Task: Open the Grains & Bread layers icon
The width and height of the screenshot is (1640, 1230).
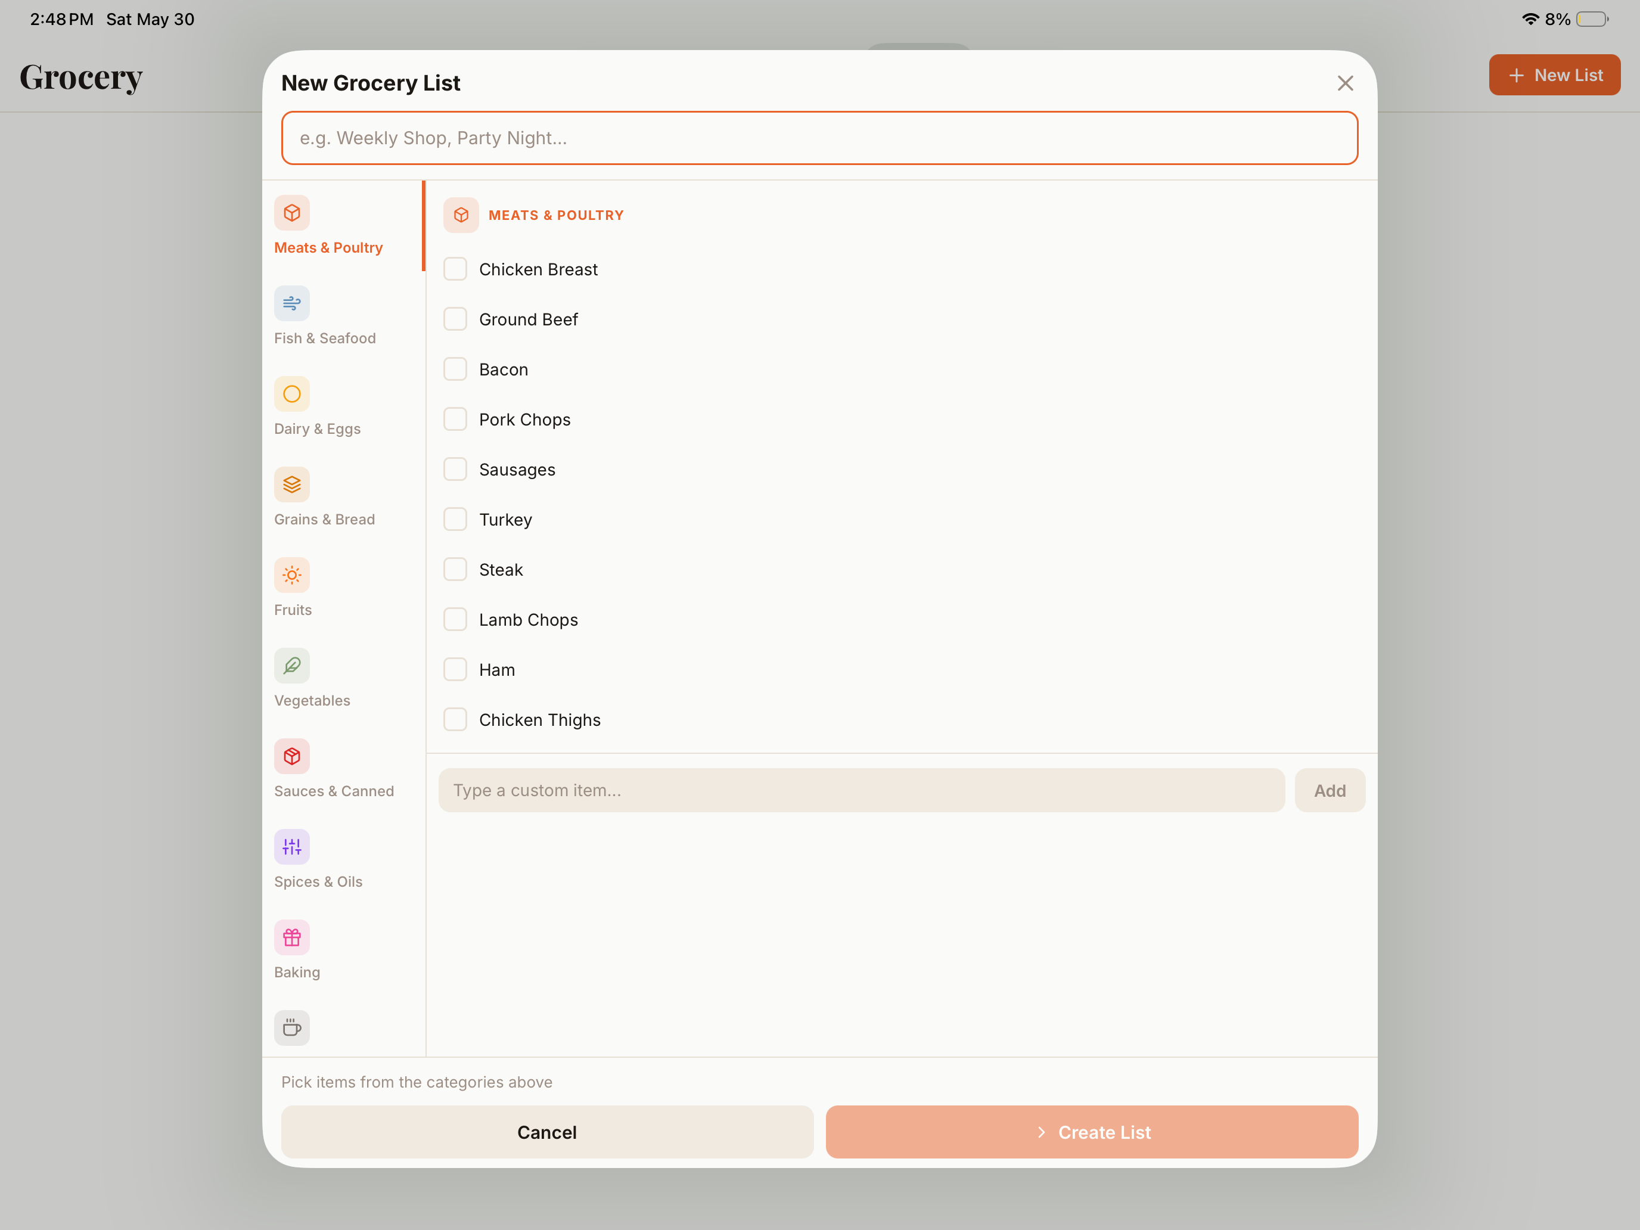Action: click(x=291, y=484)
